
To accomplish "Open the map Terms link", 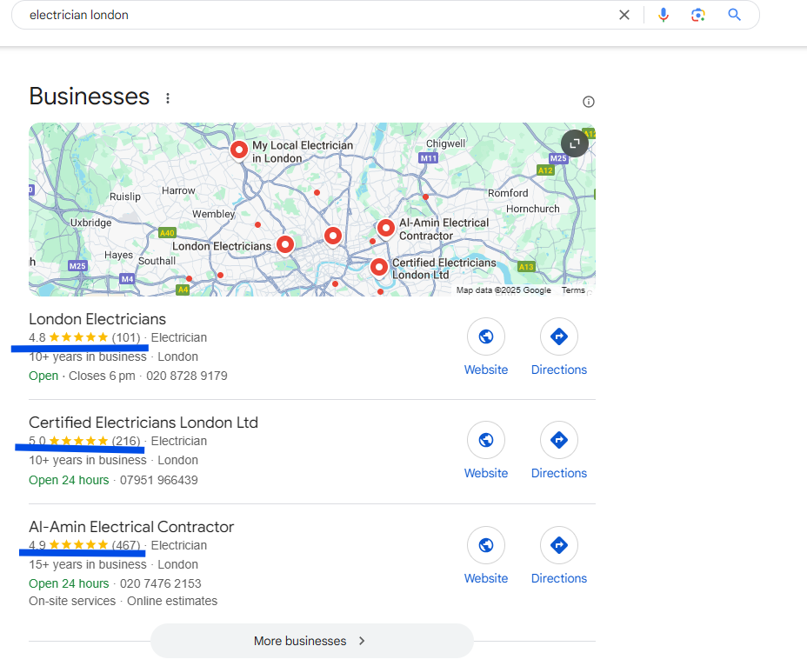I will [573, 290].
